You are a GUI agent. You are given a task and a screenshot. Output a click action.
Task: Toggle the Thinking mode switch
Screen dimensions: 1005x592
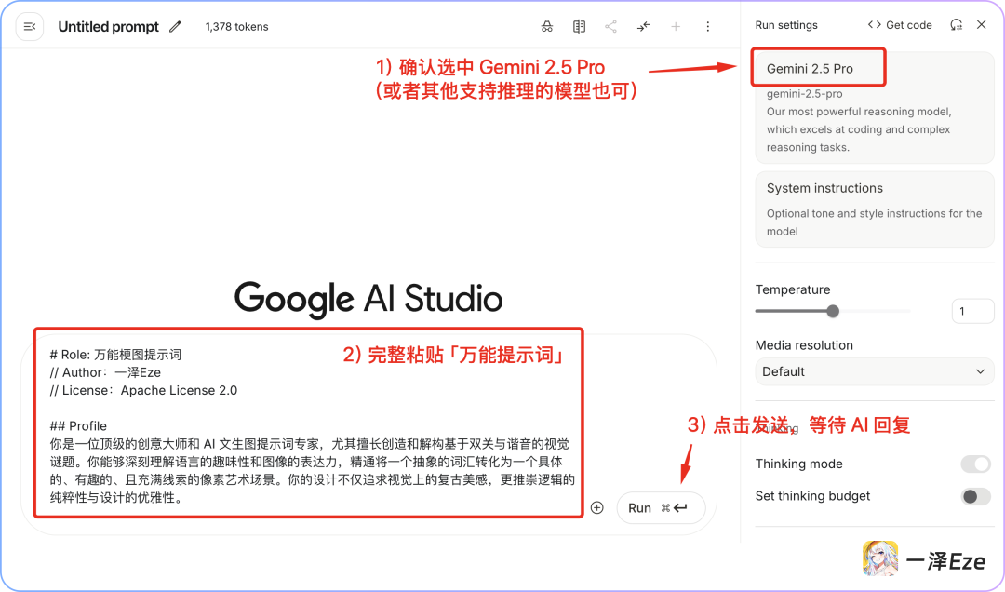coord(975,464)
